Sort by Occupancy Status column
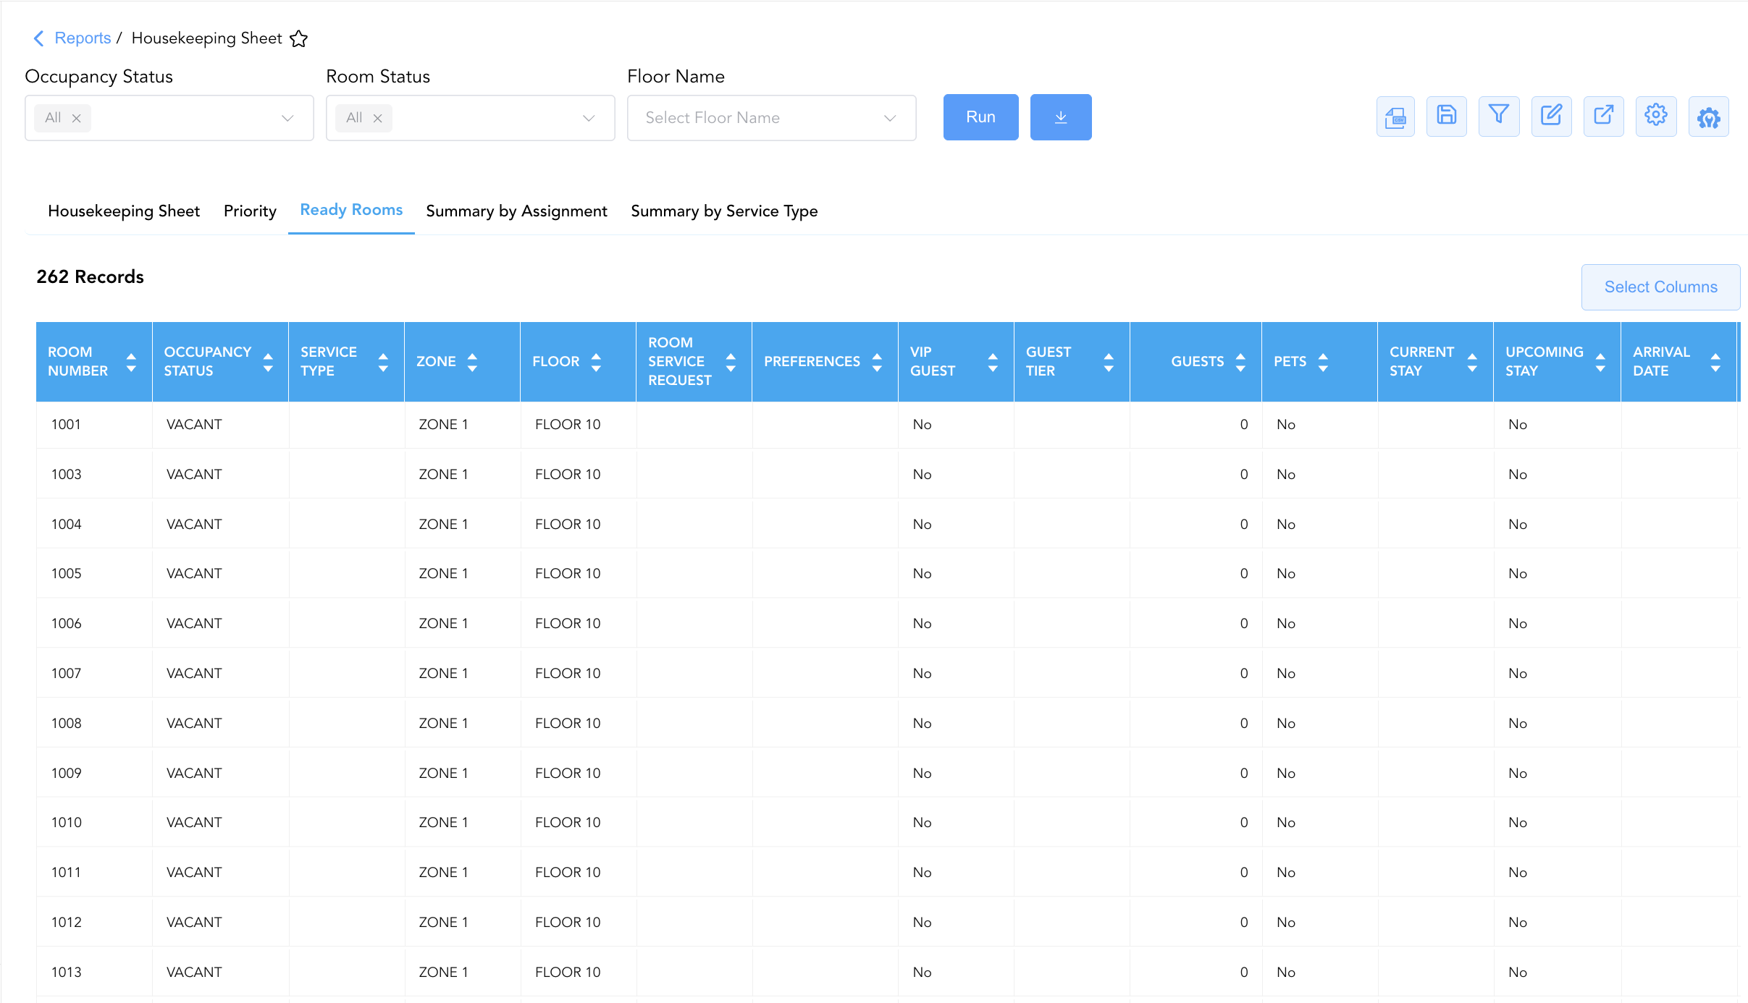This screenshot has width=1748, height=1003. (x=268, y=362)
